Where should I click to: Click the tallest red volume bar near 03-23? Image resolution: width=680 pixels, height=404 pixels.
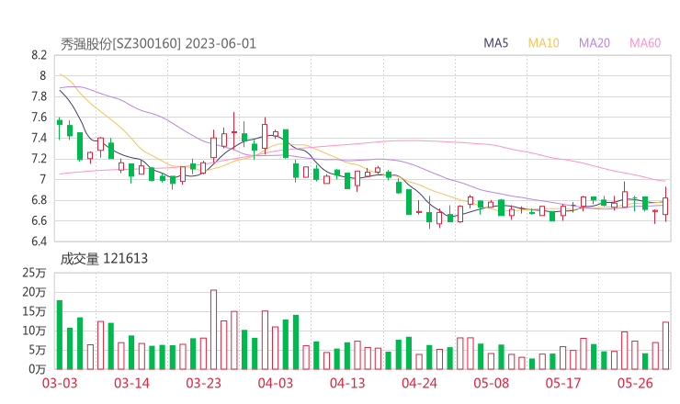click(213, 330)
